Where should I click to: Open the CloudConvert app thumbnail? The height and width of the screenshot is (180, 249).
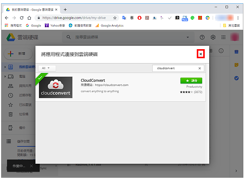pyautogui.click(x=56, y=87)
